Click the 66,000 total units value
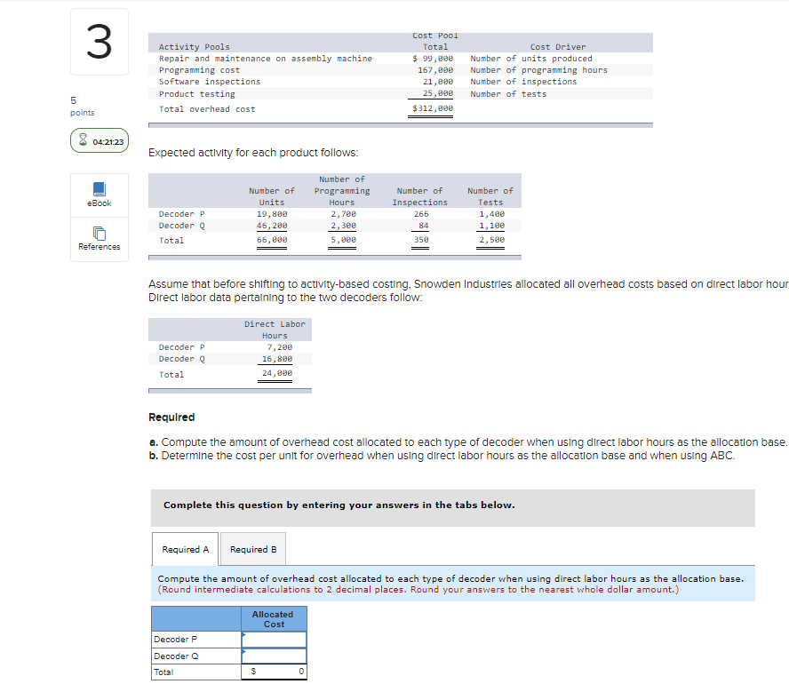The image size is (789, 684). coord(272,240)
